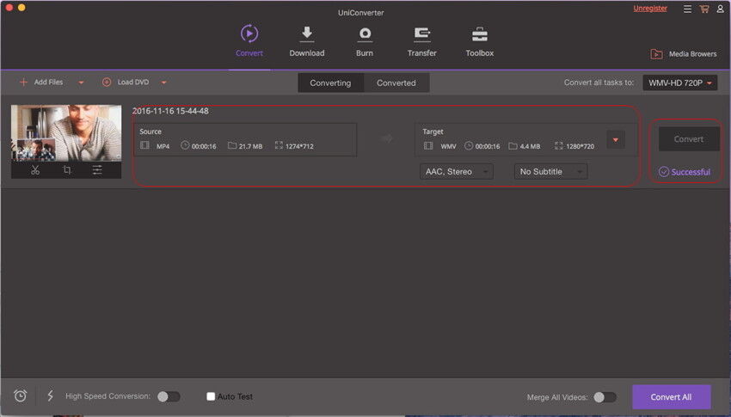Close the UniConverter window
This screenshot has width=731, height=417.
[9, 7]
